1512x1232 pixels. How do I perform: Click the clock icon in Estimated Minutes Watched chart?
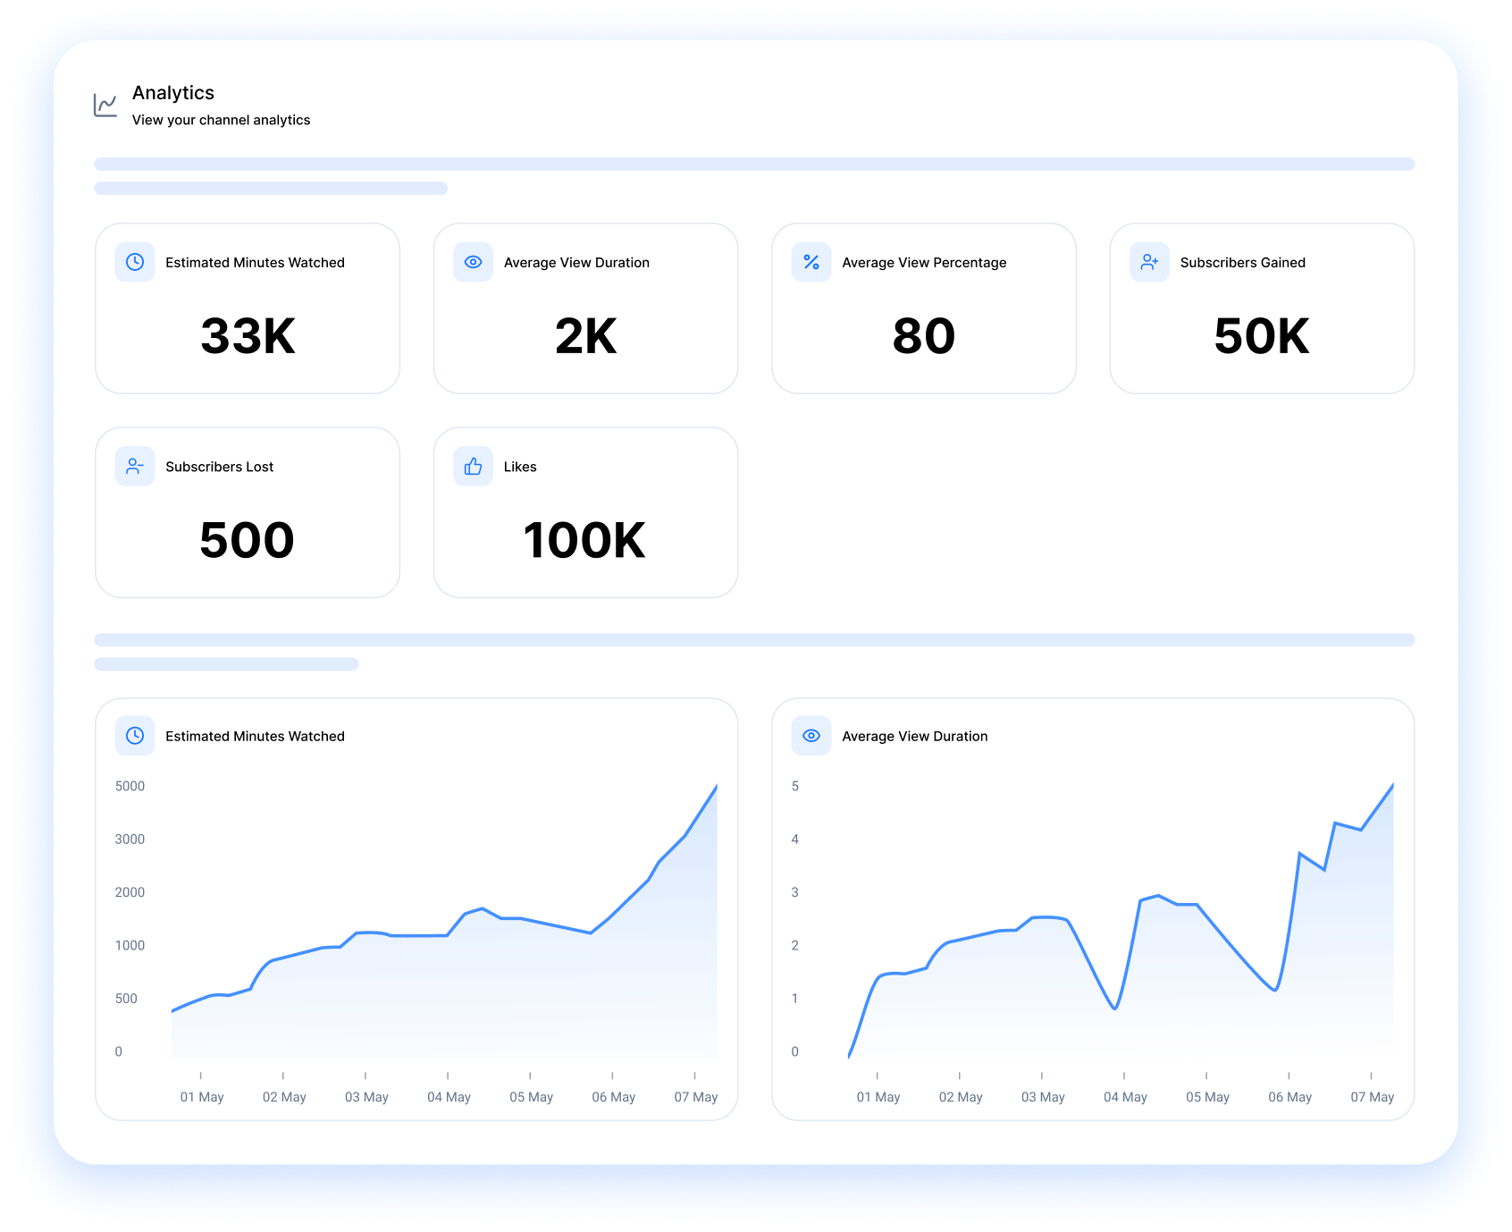point(135,736)
